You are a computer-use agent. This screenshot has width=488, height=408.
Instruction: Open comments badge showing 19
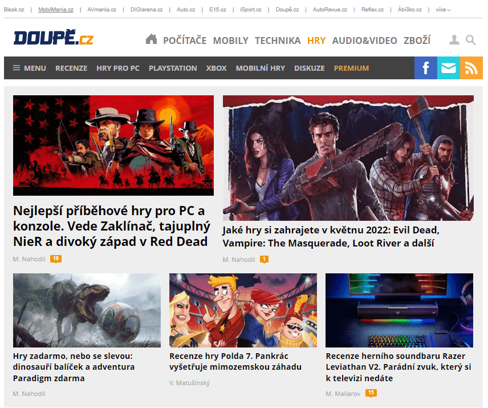56,258
